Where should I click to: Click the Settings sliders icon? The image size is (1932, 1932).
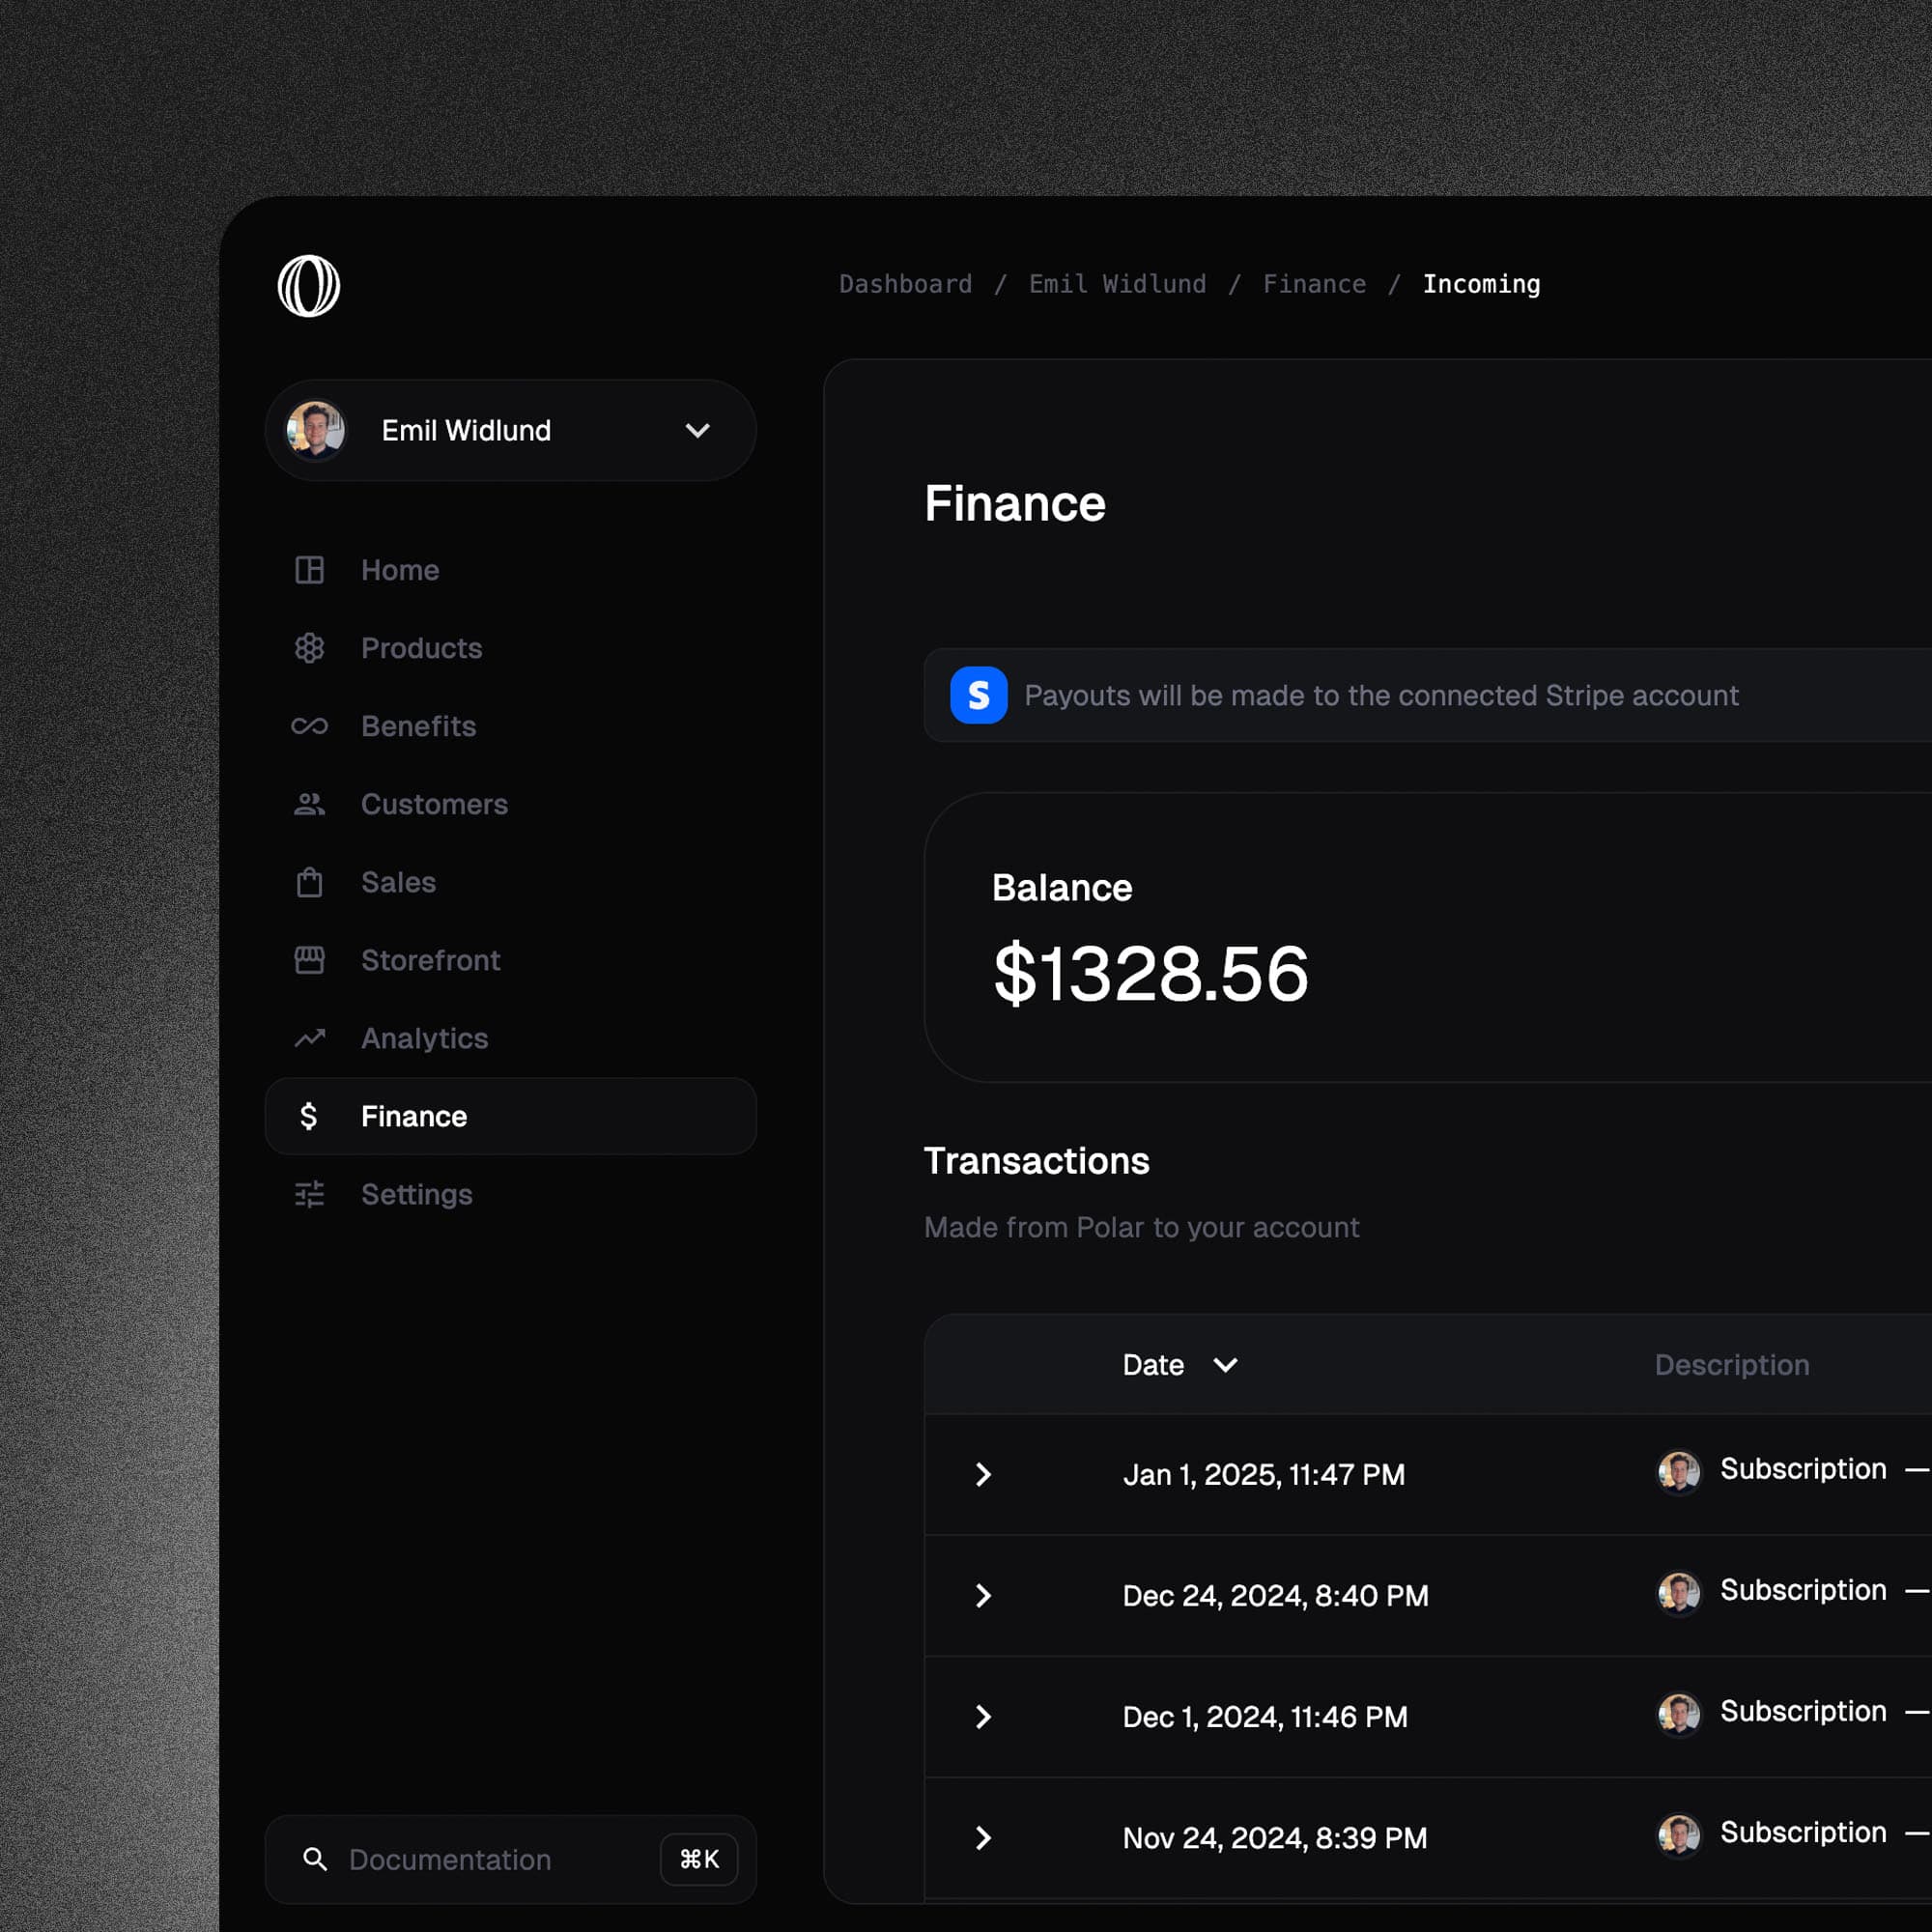click(309, 1193)
